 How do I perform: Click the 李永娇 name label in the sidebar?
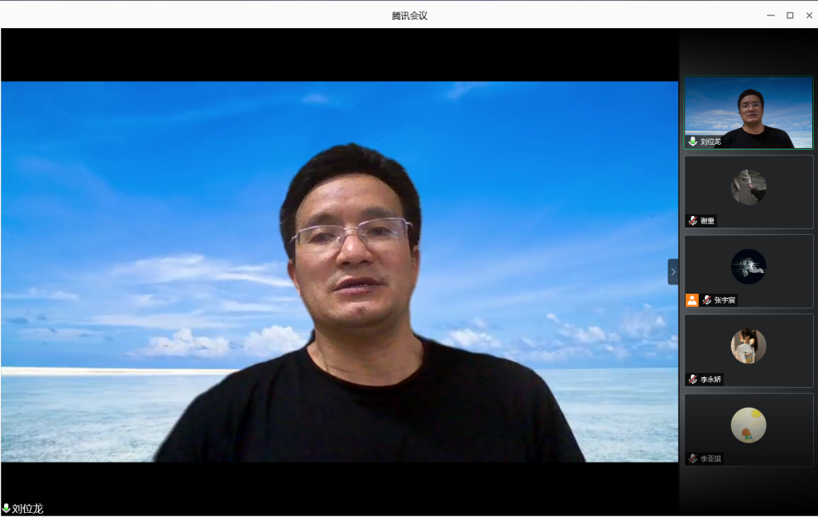[710, 380]
